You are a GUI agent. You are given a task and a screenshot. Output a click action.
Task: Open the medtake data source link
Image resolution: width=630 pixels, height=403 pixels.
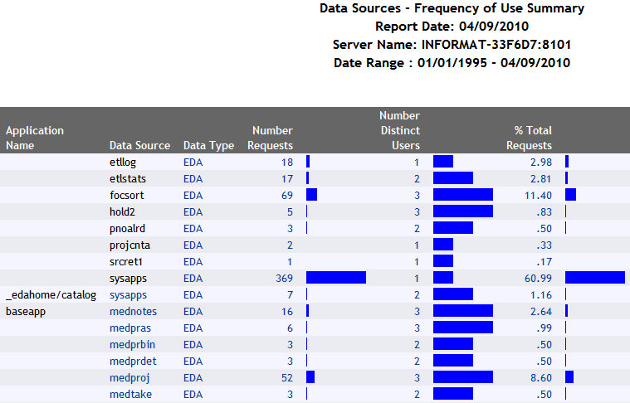click(130, 394)
